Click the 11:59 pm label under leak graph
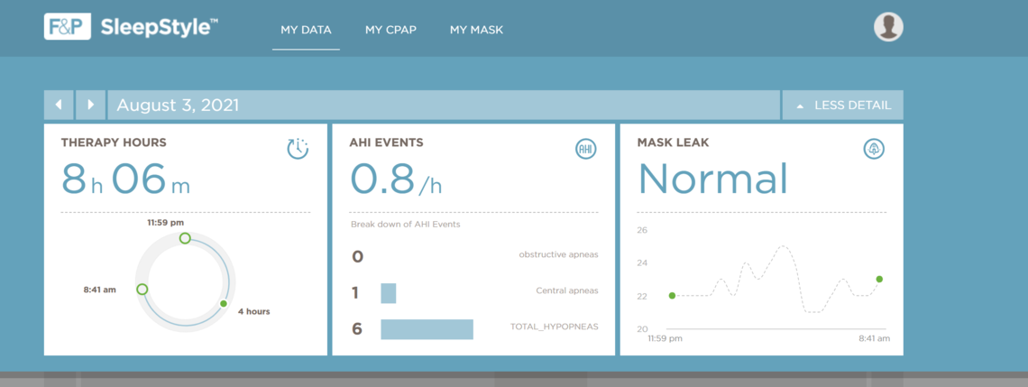Image resolution: width=1028 pixels, height=387 pixels. tap(665, 339)
